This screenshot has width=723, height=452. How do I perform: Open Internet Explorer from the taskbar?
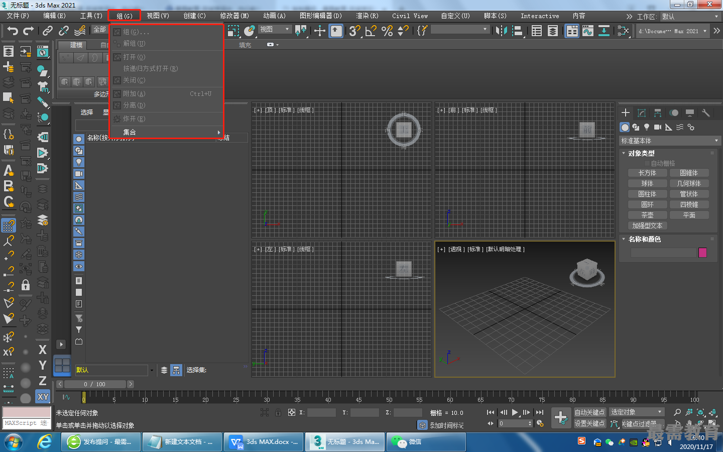45,442
